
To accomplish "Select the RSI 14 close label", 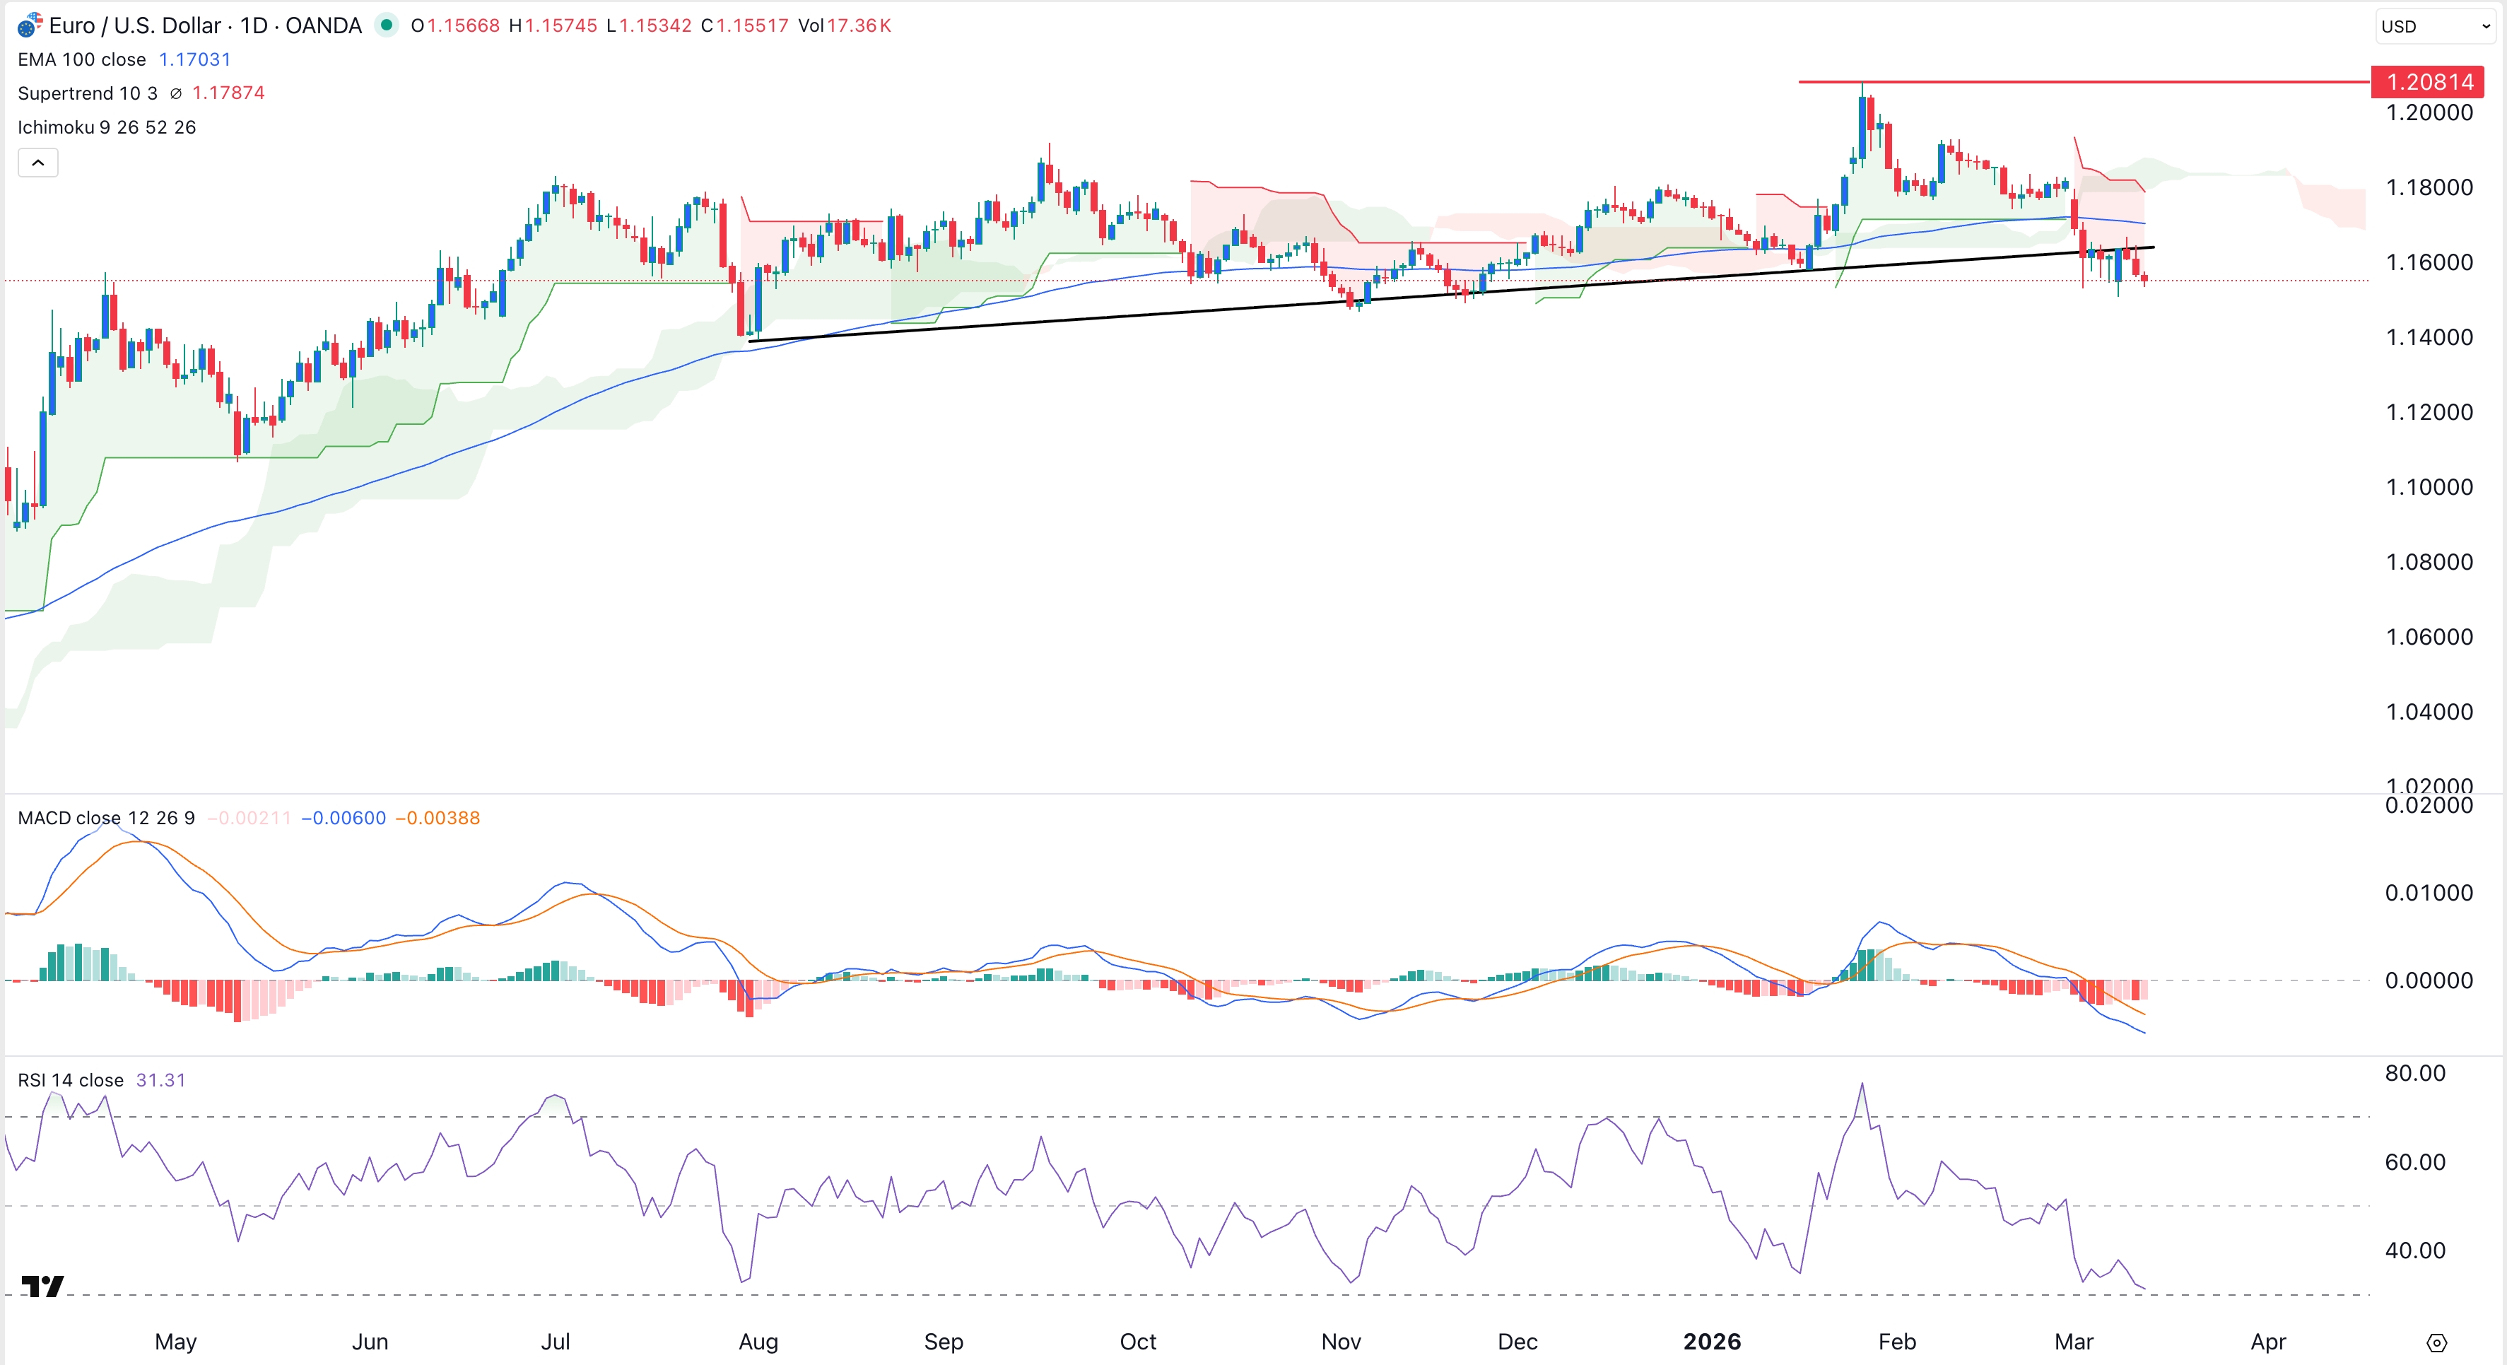I will (x=69, y=1079).
